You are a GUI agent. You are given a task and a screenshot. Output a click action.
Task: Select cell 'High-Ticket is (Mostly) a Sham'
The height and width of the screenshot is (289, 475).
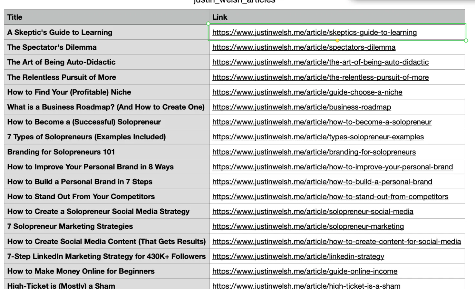pyautogui.click(x=107, y=284)
